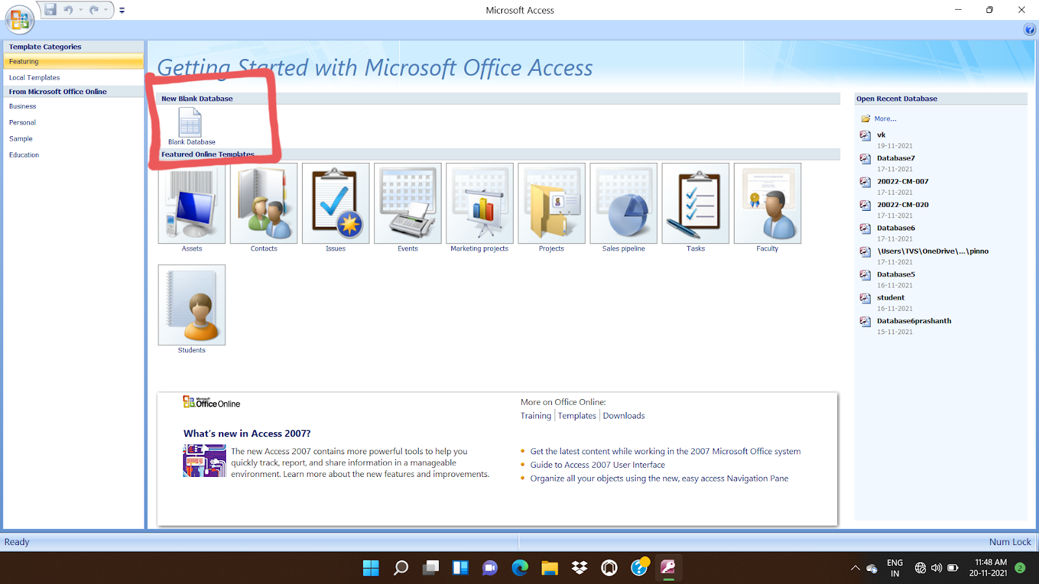Open recent database 20022-CM-020
The image size is (1039, 584).
903,205
